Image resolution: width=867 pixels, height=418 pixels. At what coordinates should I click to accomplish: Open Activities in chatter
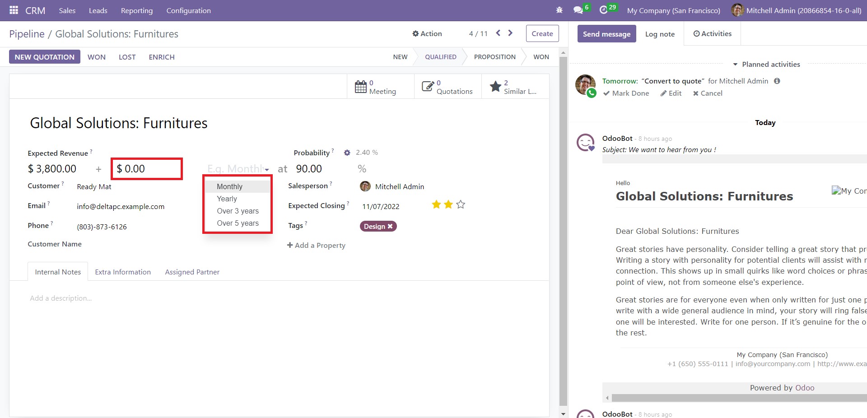pyautogui.click(x=712, y=33)
